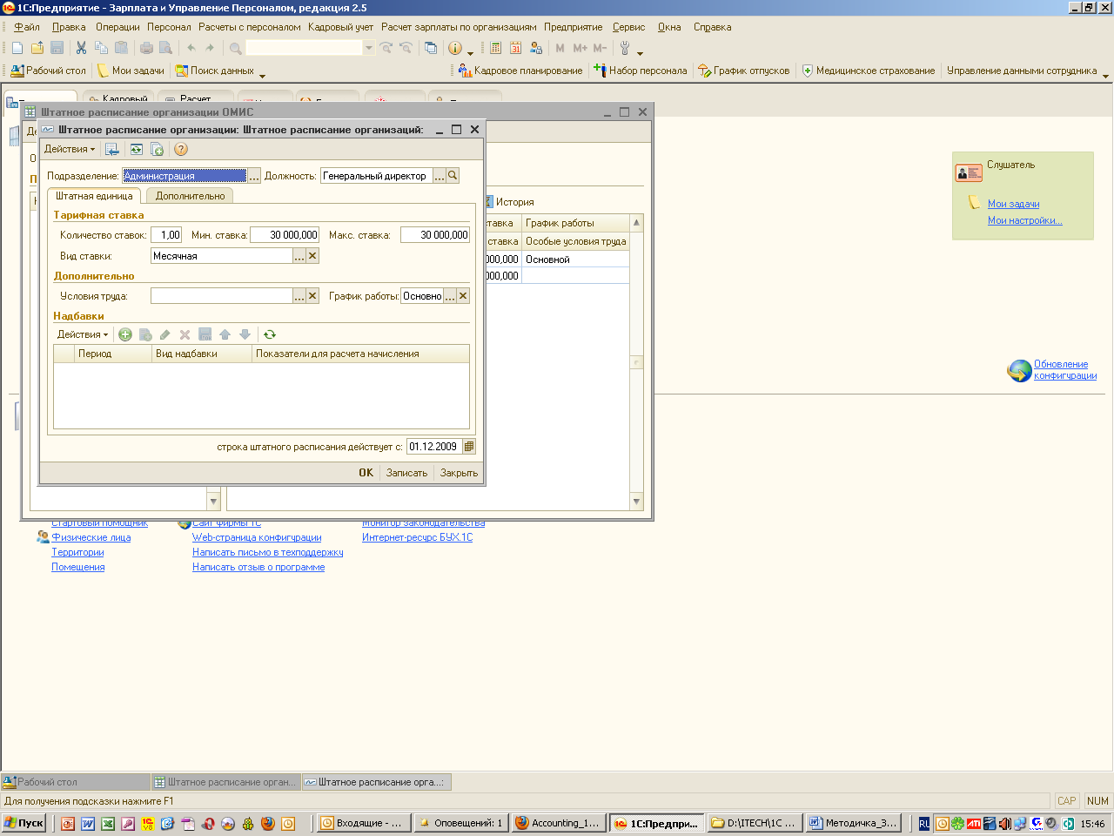The image size is (1114, 836).
Task: Open Мои настройки link
Action: tap(1024, 220)
